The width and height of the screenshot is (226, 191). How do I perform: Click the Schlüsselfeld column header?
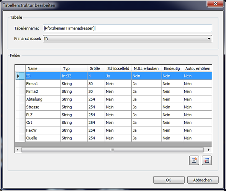point(118,68)
